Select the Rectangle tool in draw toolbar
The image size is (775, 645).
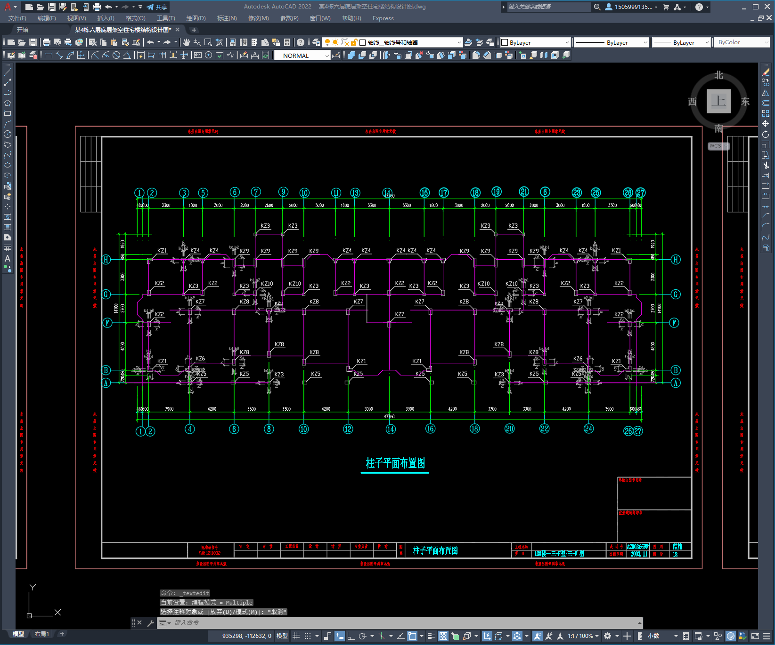click(x=8, y=113)
